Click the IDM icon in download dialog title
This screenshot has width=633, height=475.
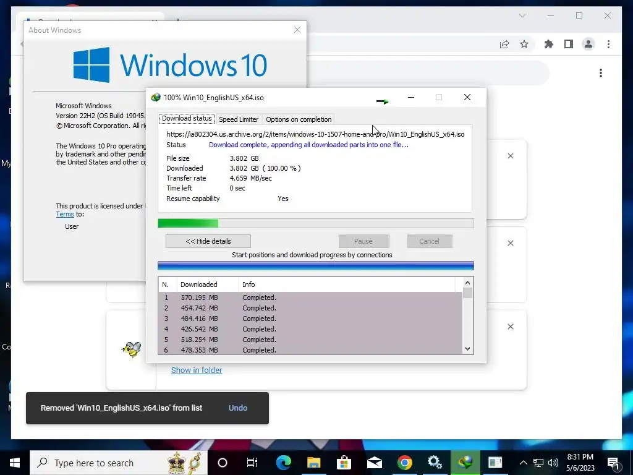coord(155,97)
